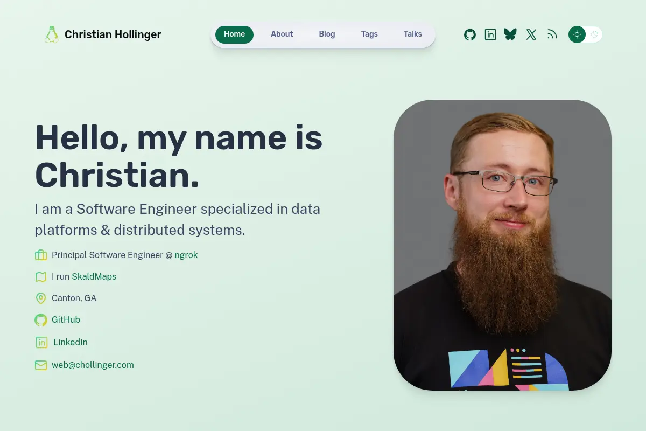Follow the ngrok link
Image resolution: width=646 pixels, height=431 pixels.
(x=186, y=255)
